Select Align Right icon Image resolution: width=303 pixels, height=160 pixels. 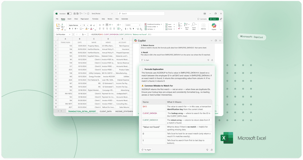[107, 29]
